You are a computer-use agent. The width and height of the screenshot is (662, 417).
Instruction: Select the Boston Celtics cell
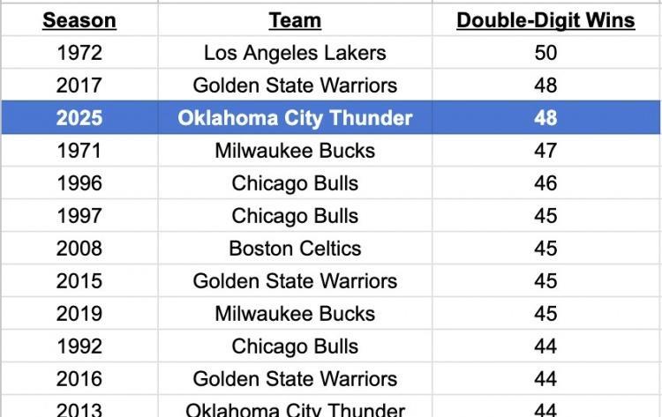pos(295,249)
